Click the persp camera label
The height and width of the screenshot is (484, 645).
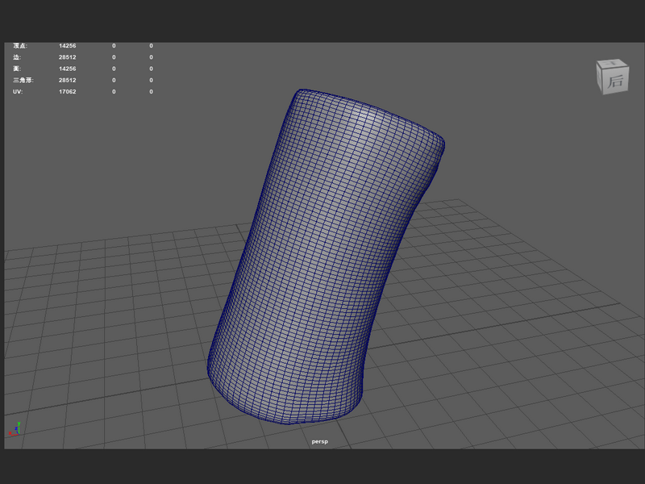tap(319, 441)
